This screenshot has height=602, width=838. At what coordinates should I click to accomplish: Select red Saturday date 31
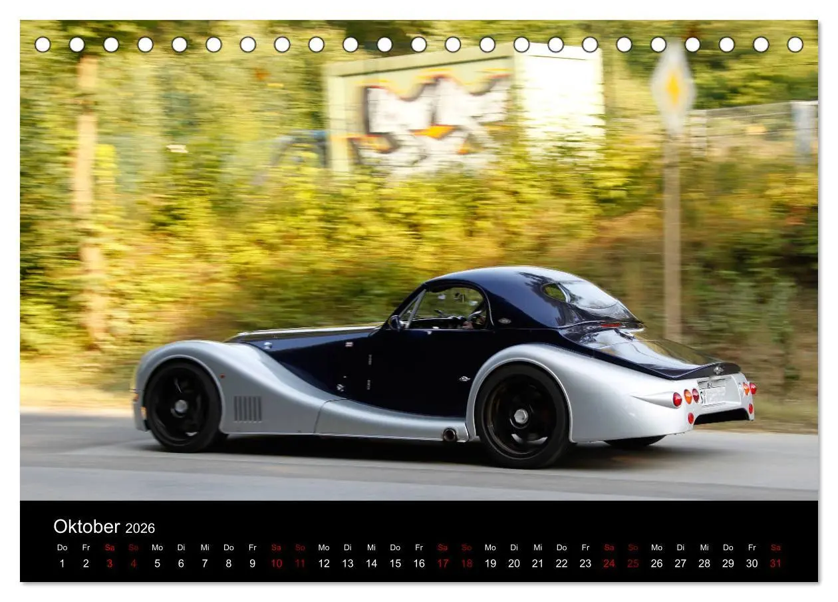tap(775, 563)
